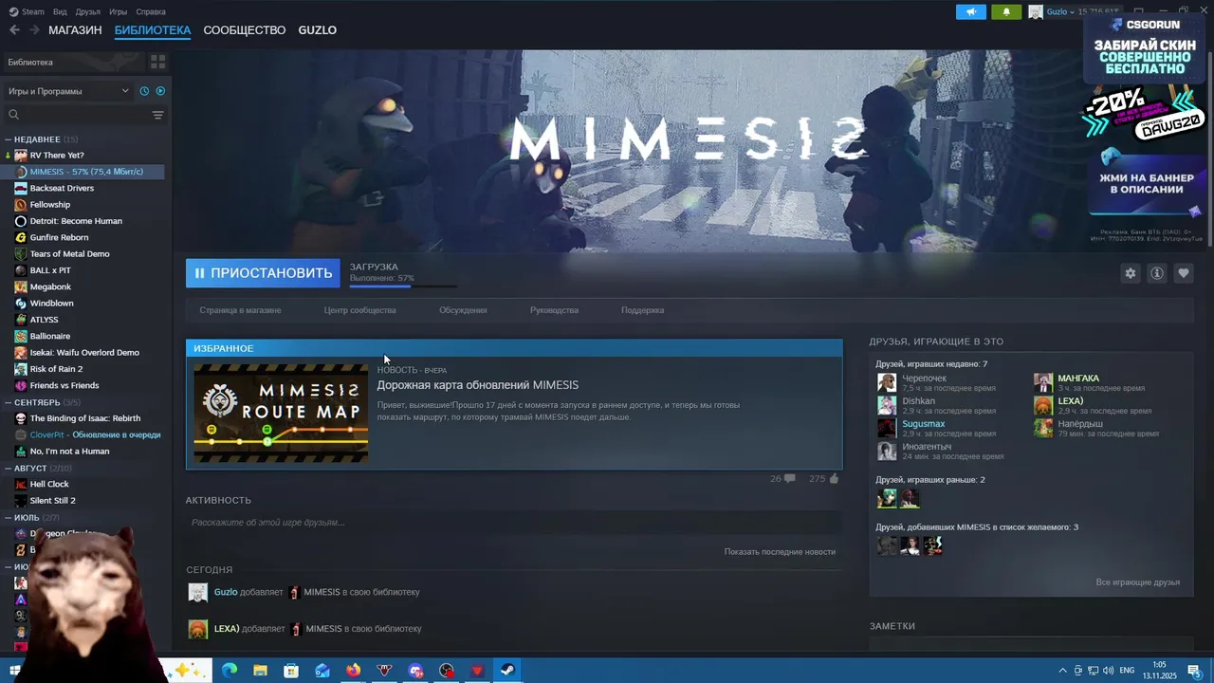Open Firefox from the taskbar
Image resolution: width=1214 pixels, height=683 pixels.
353,671
